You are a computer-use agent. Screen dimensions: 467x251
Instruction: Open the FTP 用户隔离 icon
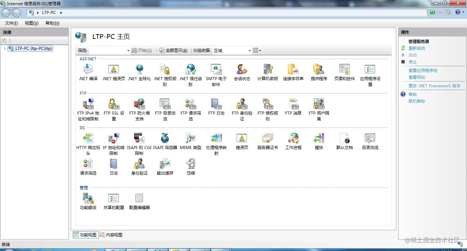[319, 104]
